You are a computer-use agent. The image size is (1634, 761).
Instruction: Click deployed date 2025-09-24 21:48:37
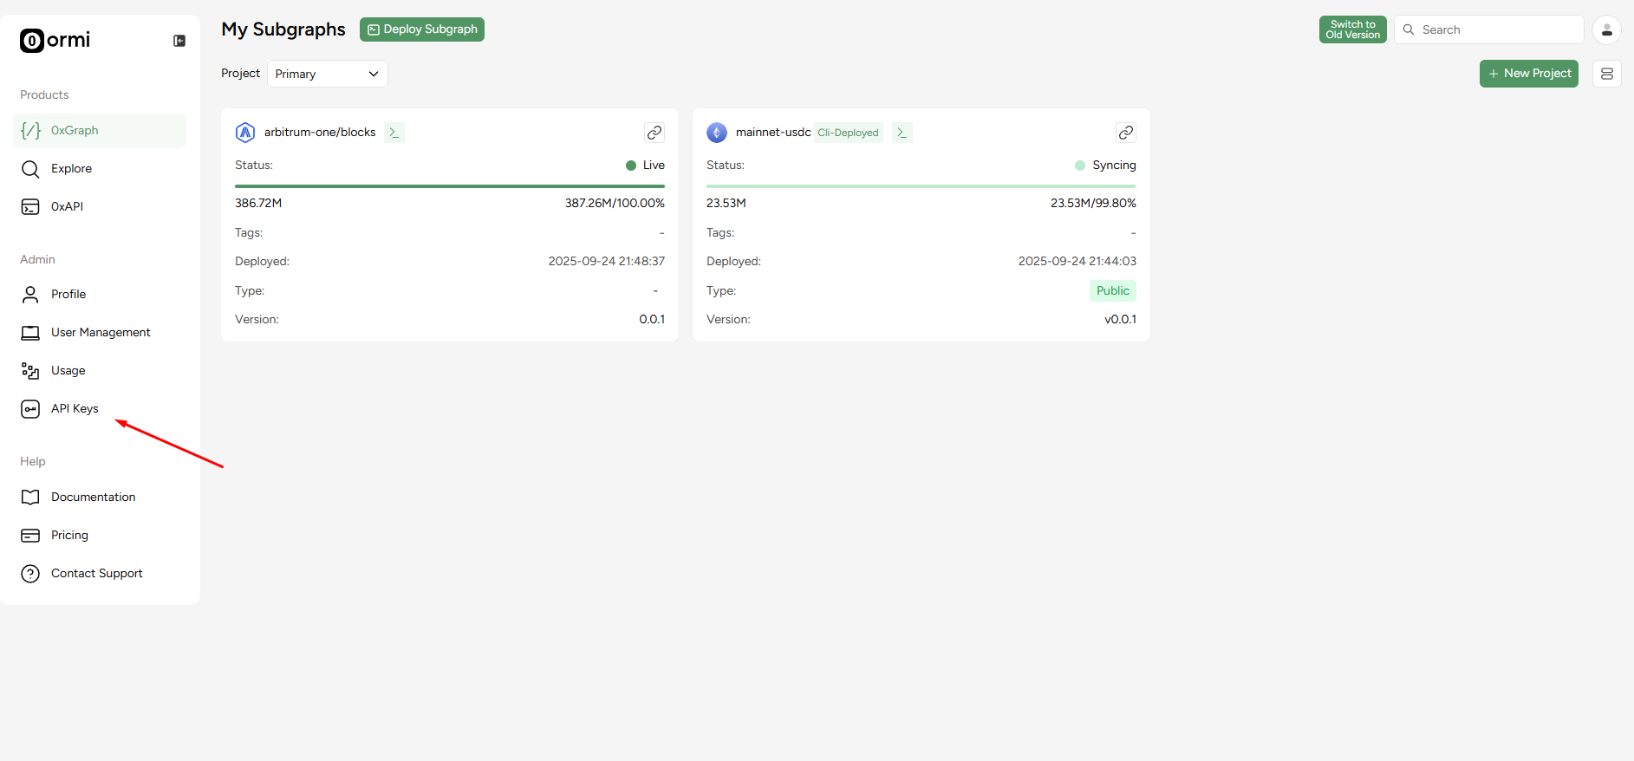click(x=607, y=262)
